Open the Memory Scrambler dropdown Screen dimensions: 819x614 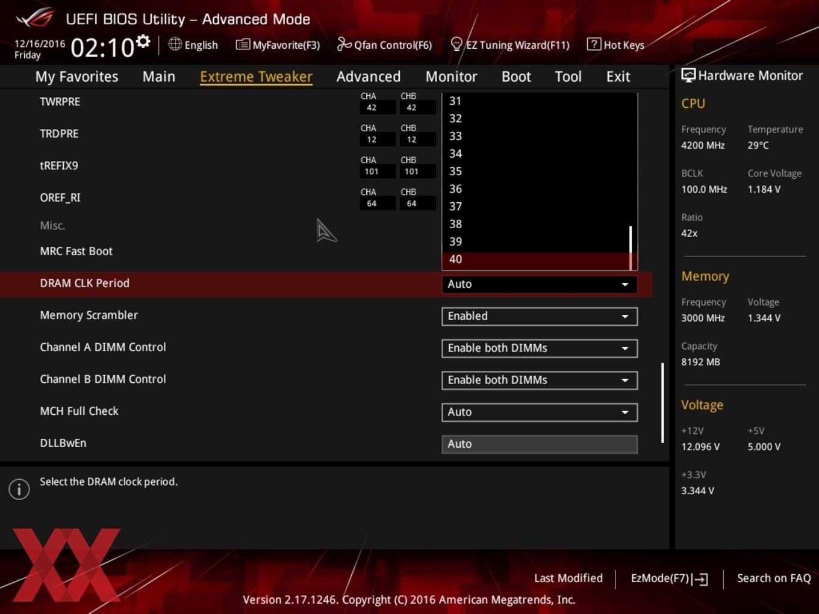pos(540,316)
